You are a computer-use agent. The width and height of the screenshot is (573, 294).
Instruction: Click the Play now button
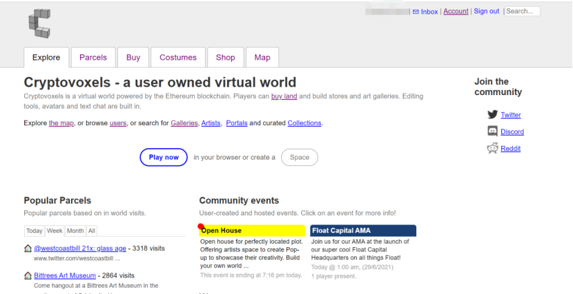[164, 158]
